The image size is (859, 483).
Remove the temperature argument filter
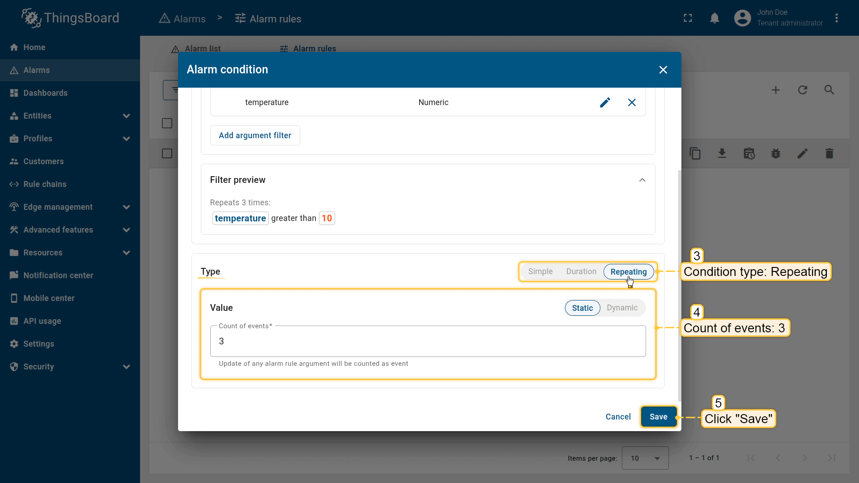[x=632, y=102]
